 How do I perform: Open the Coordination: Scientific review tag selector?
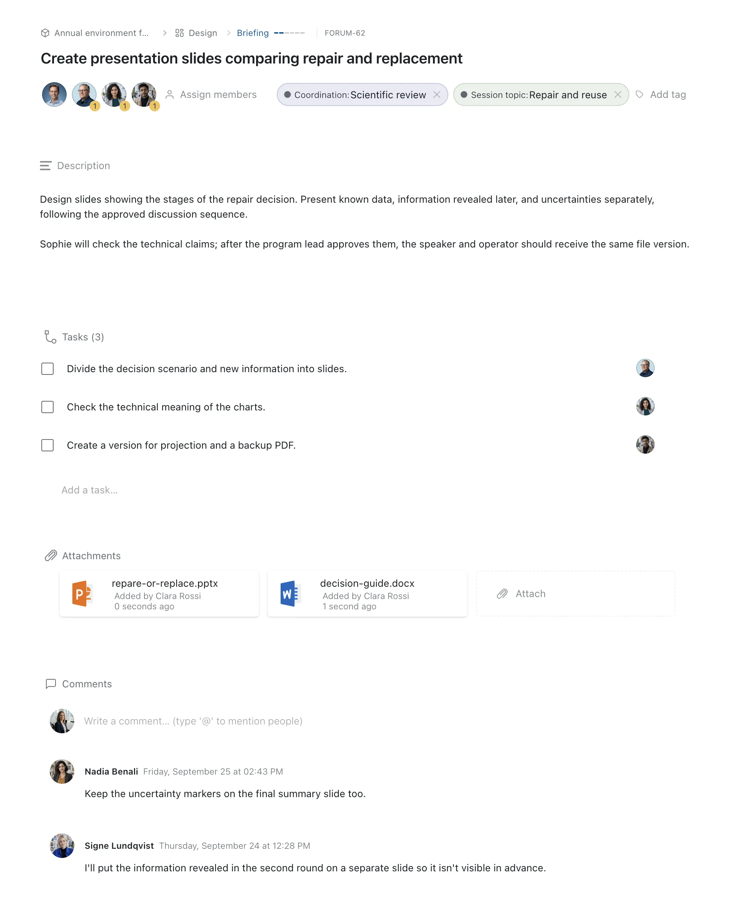point(359,94)
